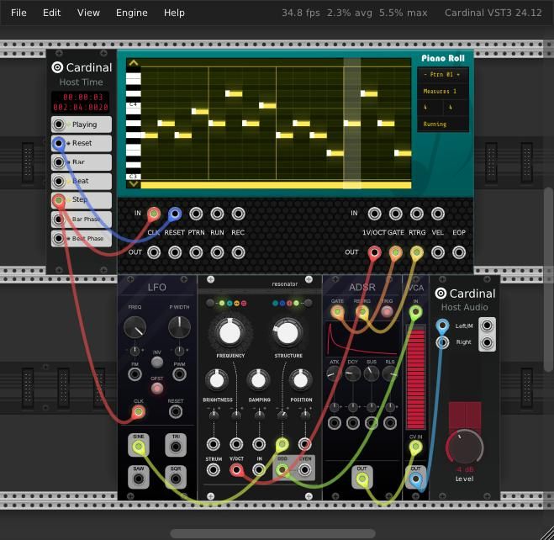The image size is (554, 540).
Task: Click the resonator DAMPING knob
Action: click(x=259, y=380)
